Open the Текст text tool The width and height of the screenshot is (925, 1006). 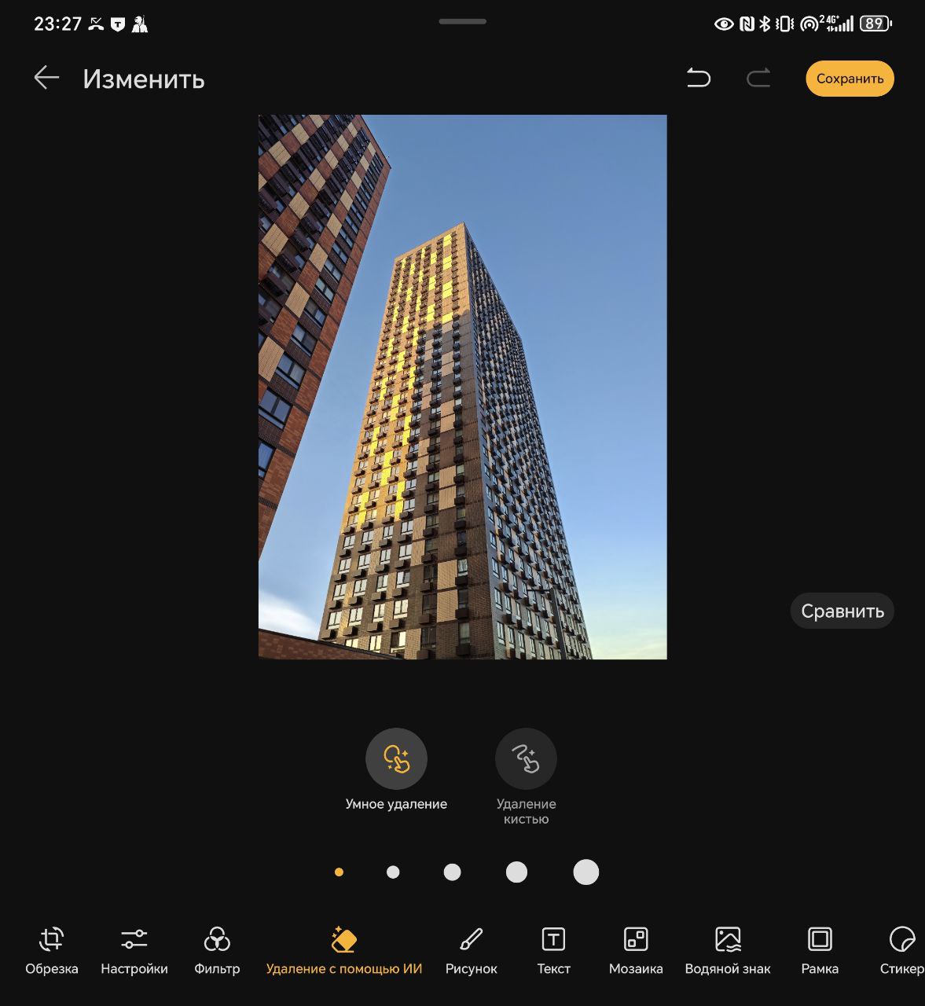click(x=553, y=950)
